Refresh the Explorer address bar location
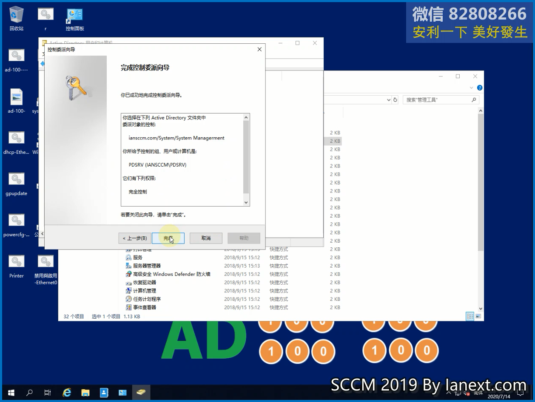The width and height of the screenshot is (535, 402). click(395, 100)
